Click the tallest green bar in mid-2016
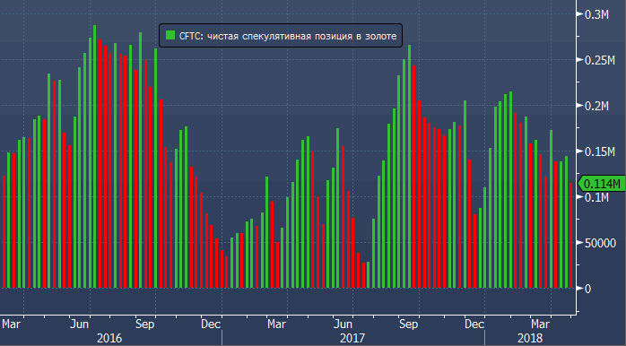Image resolution: width=626 pixels, height=346 pixels. pos(95,157)
